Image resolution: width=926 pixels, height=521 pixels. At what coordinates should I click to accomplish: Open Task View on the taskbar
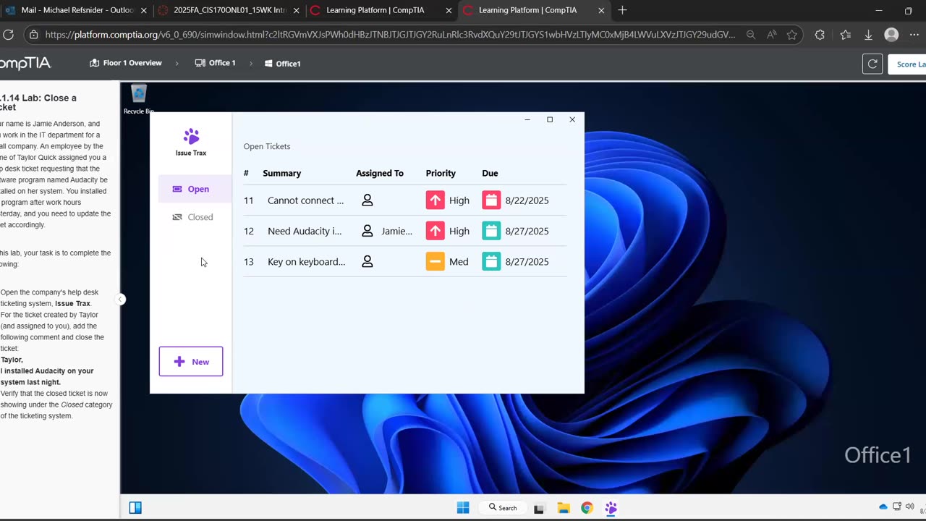click(539, 509)
